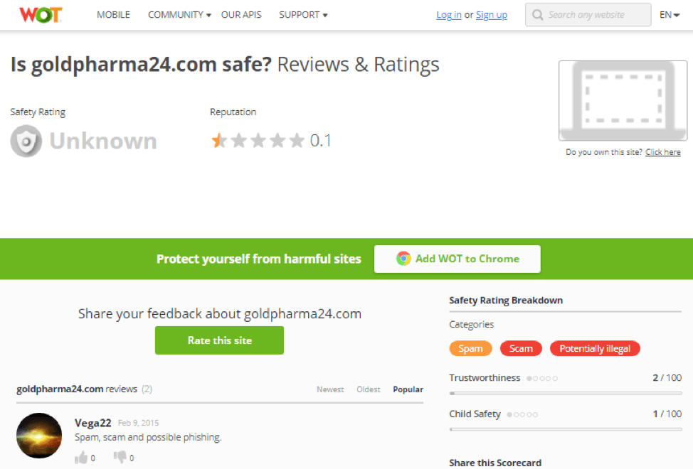Like Vega22's review with thumbs up
693x469 pixels.
coord(81,458)
